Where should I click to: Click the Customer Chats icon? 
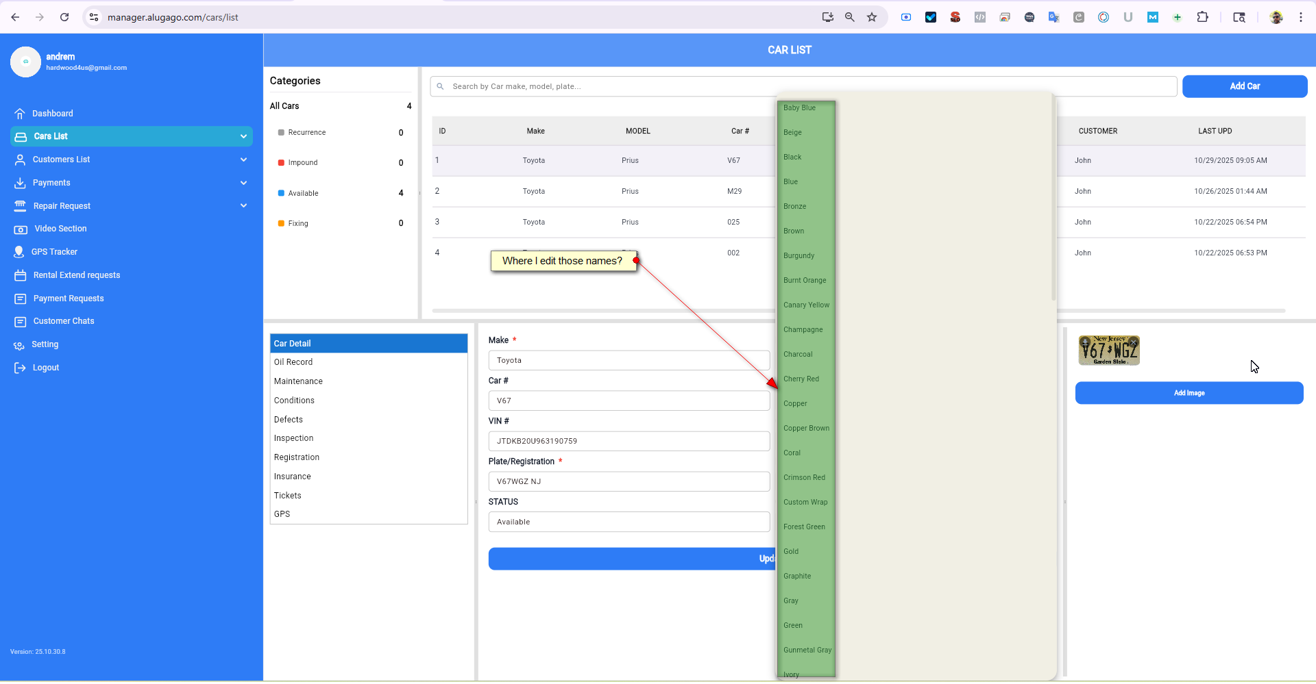[21, 322]
